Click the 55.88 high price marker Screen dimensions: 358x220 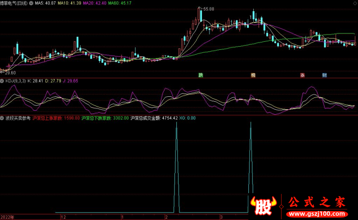(x=208, y=9)
